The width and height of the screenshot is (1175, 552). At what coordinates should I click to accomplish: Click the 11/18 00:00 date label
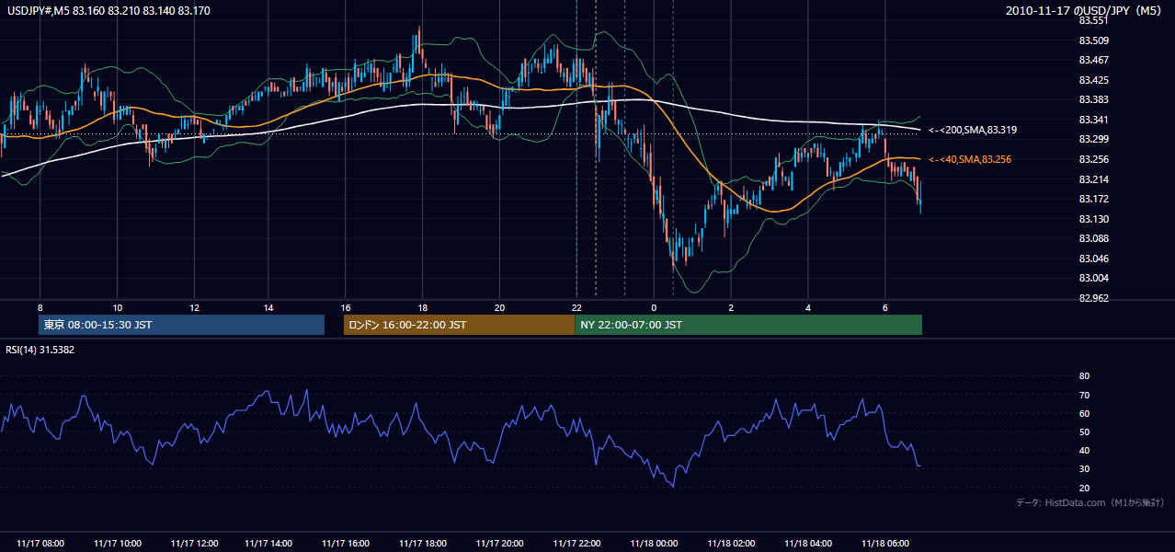(x=655, y=544)
